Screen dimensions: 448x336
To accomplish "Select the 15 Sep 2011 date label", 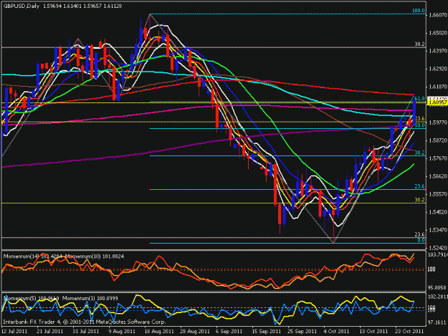I will coord(266,331).
